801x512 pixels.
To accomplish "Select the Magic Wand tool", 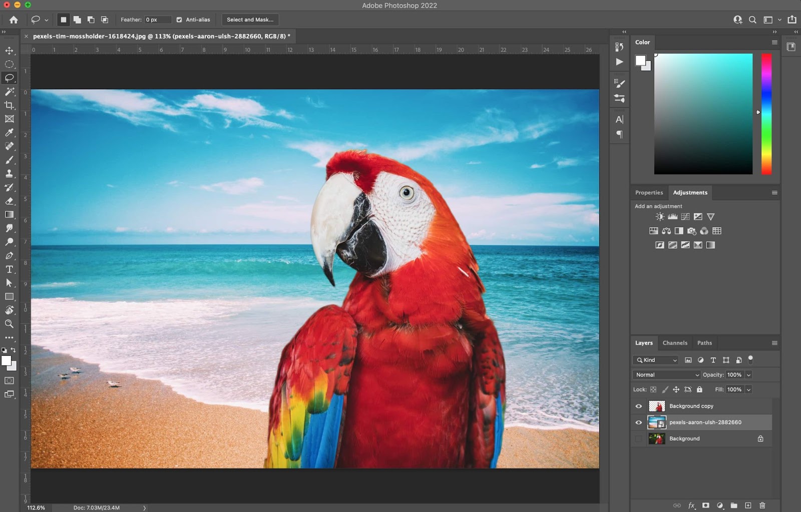I will (x=10, y=92).
